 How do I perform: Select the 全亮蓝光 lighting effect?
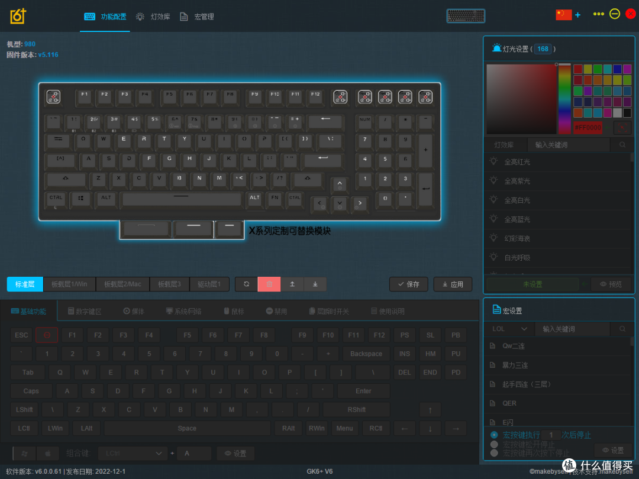point(557,219)
